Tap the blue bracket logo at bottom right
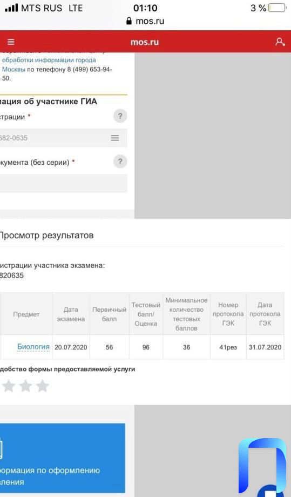Screen dimensions: 291x497 point(262,465)
